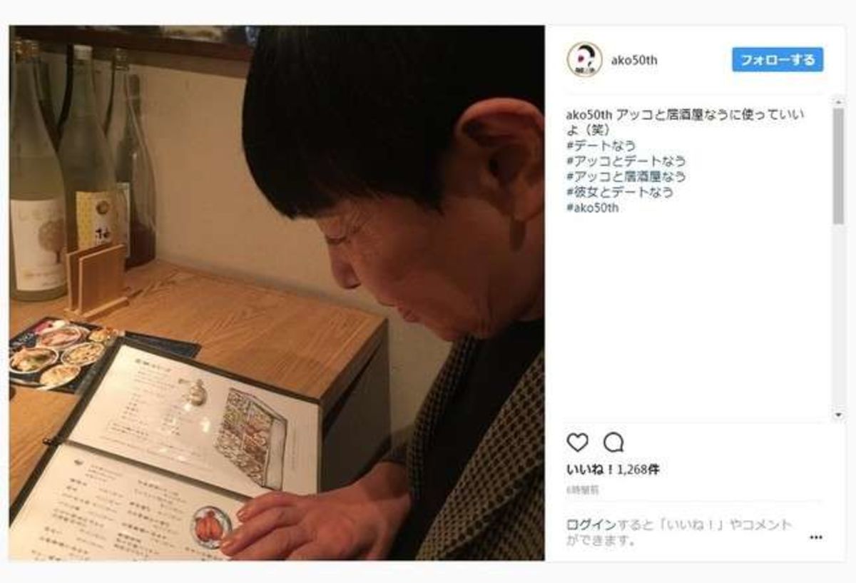Like the post with heart icon
Viewport: 856px width, 583px height.
tap(577, 442)
